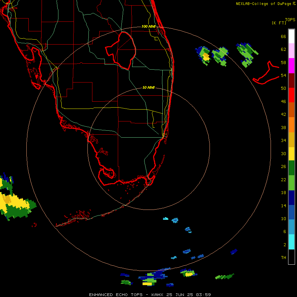This screenshot has height=297, width=297.
Task: Click the TOPS legend title
Action: [290, 20]
